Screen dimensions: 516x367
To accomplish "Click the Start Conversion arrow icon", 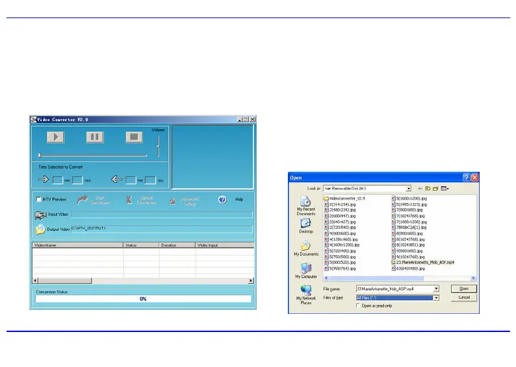I will [x=83, y=200].
